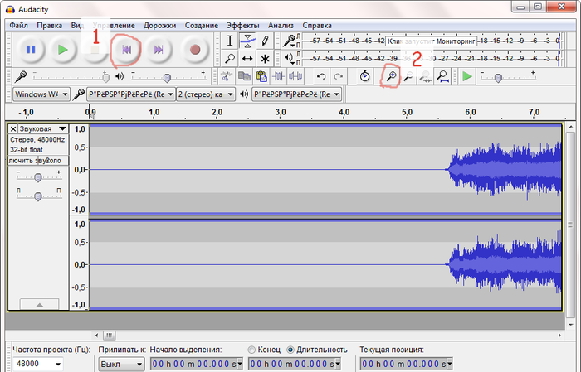Select the Time Shift tool

[x=247, y=59]
